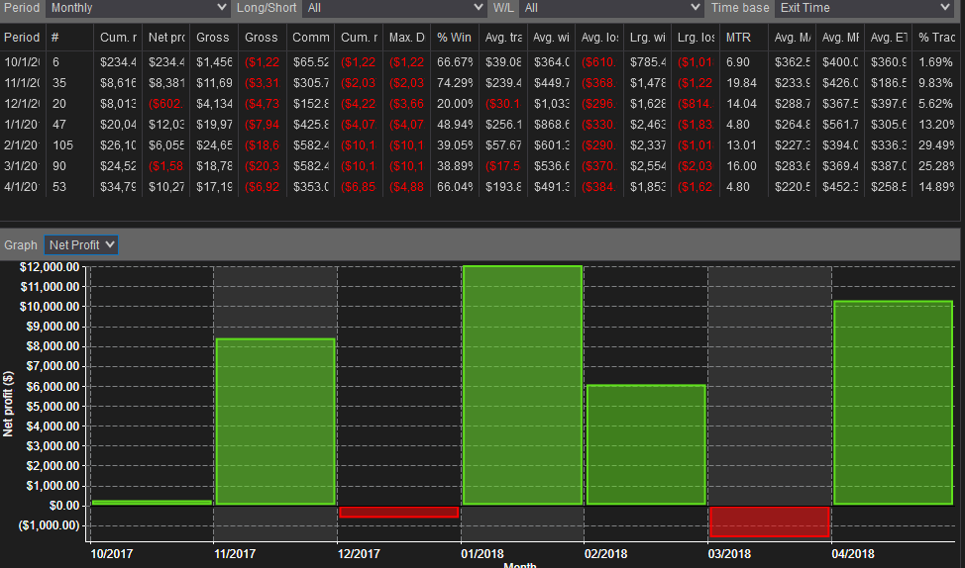Click the 105 trades count cell

[x=63, y=145]
